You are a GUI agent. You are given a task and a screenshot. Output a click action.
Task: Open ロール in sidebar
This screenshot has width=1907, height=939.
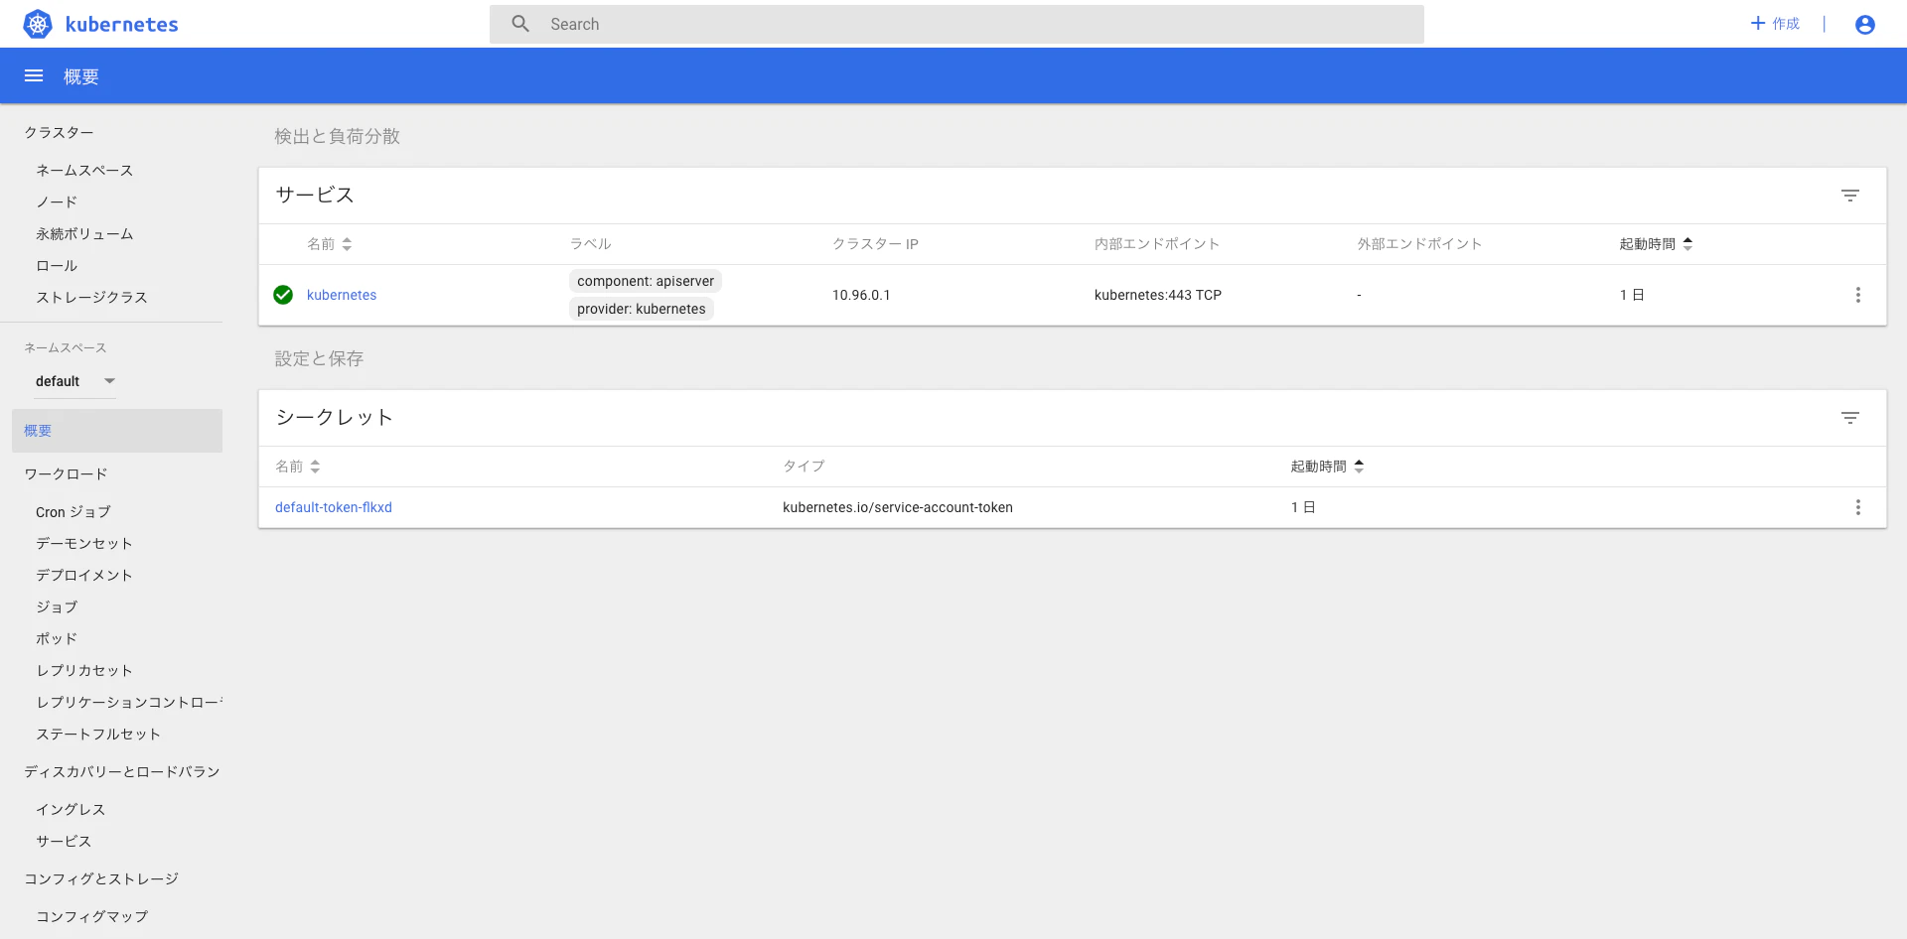[x=57, y=266]
